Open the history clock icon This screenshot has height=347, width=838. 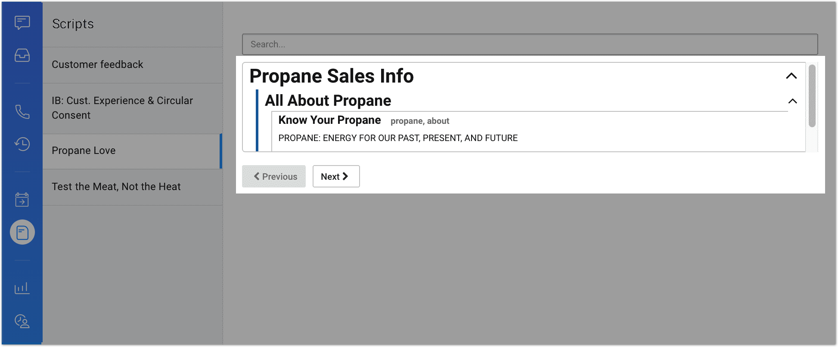tap(22, 144)
